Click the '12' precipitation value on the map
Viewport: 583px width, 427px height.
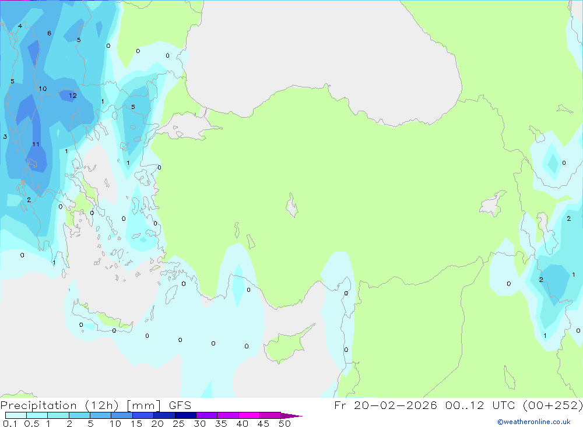coord(73,96)
